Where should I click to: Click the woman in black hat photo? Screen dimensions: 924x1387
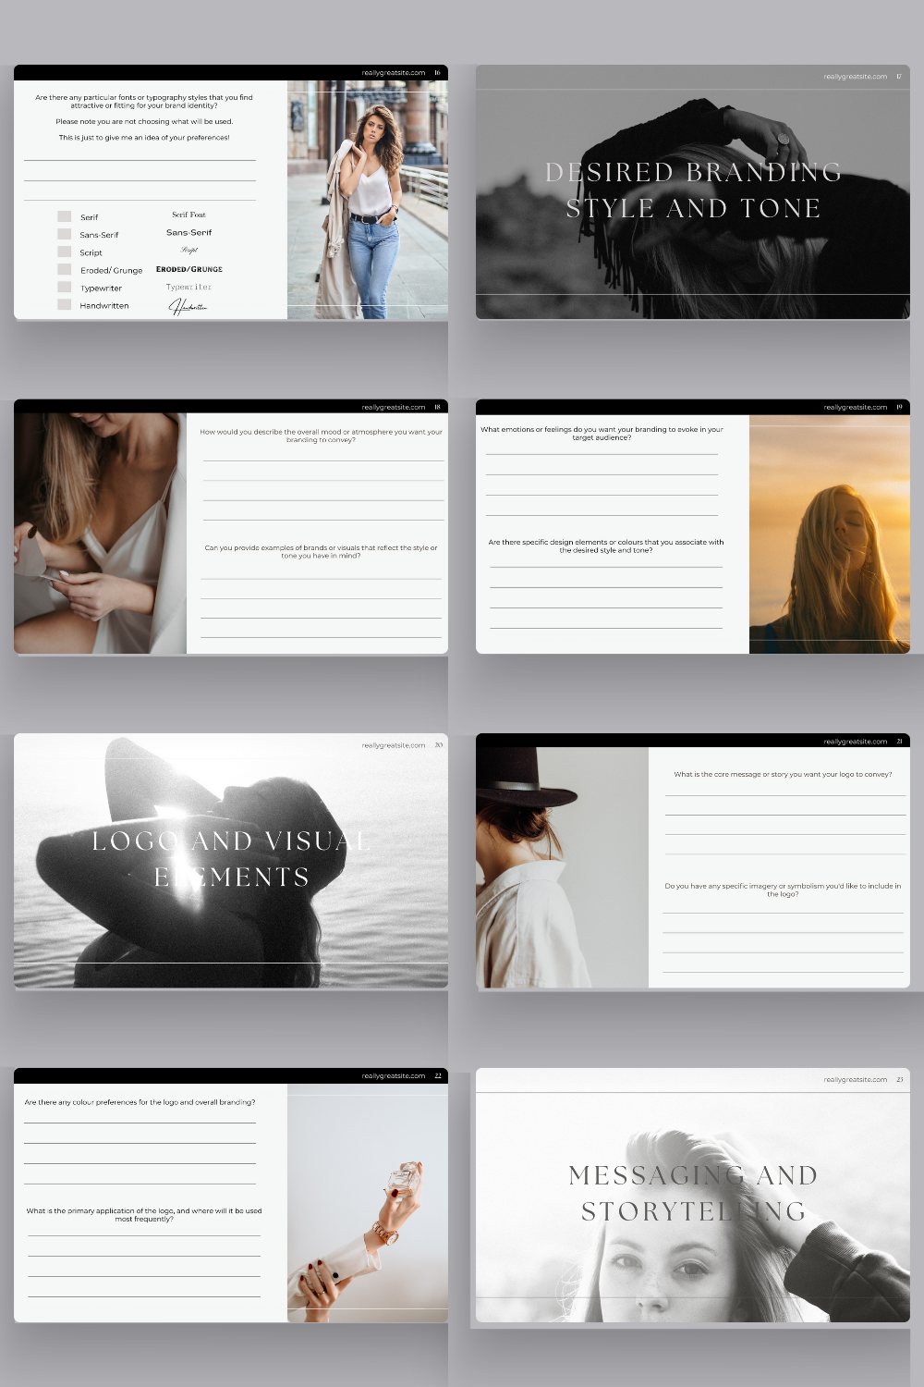pos(562,867)
